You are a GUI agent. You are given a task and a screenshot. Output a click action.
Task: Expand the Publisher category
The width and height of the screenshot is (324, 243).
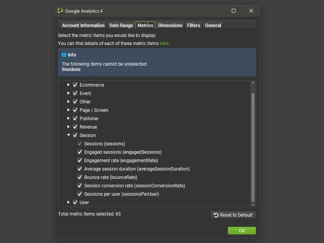(x=68, y=118)
